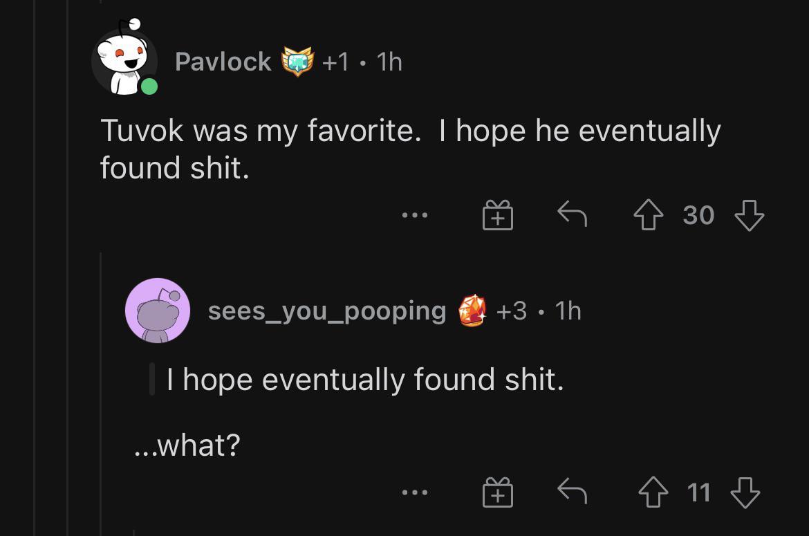Click the flame award badge beside sees_you_pooping
This screenshot has height=536, width=809.
pos(474,311)
